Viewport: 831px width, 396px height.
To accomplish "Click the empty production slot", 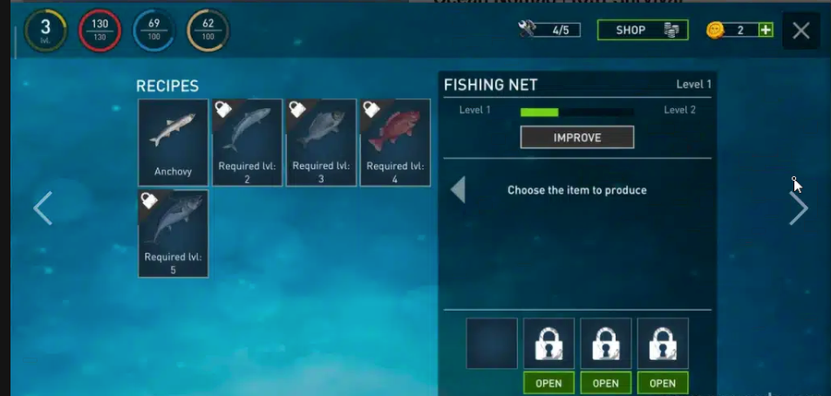I will tap(492, 343).
